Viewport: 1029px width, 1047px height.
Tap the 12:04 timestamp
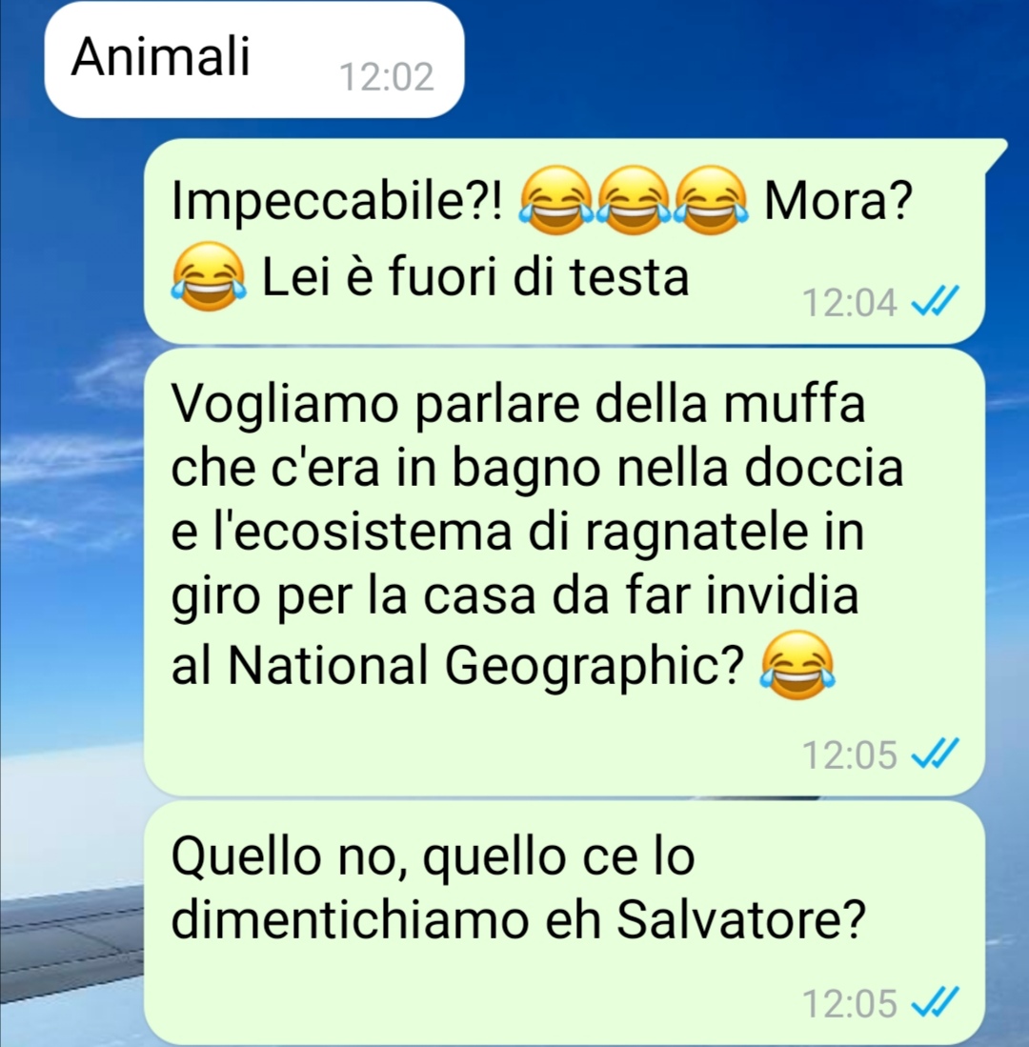click(849, 303)
